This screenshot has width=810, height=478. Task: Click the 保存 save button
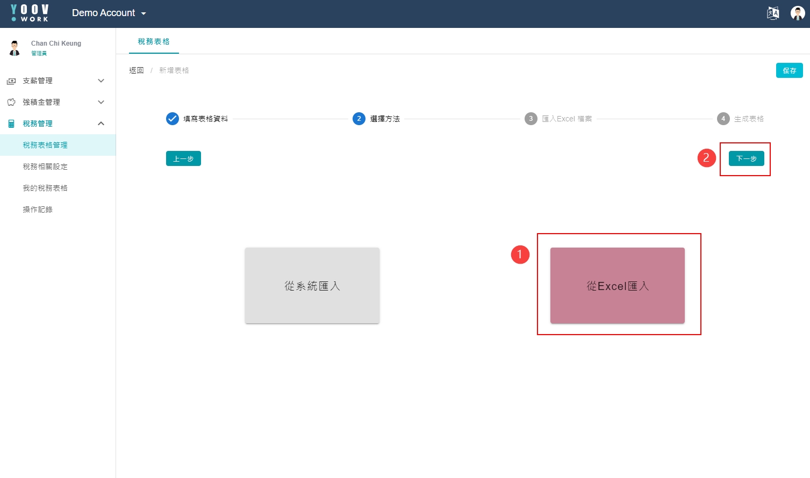pos(789,70)
